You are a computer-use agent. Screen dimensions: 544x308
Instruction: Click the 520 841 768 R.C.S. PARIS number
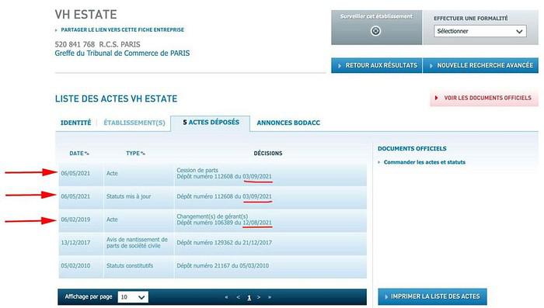tap(97, 44)
